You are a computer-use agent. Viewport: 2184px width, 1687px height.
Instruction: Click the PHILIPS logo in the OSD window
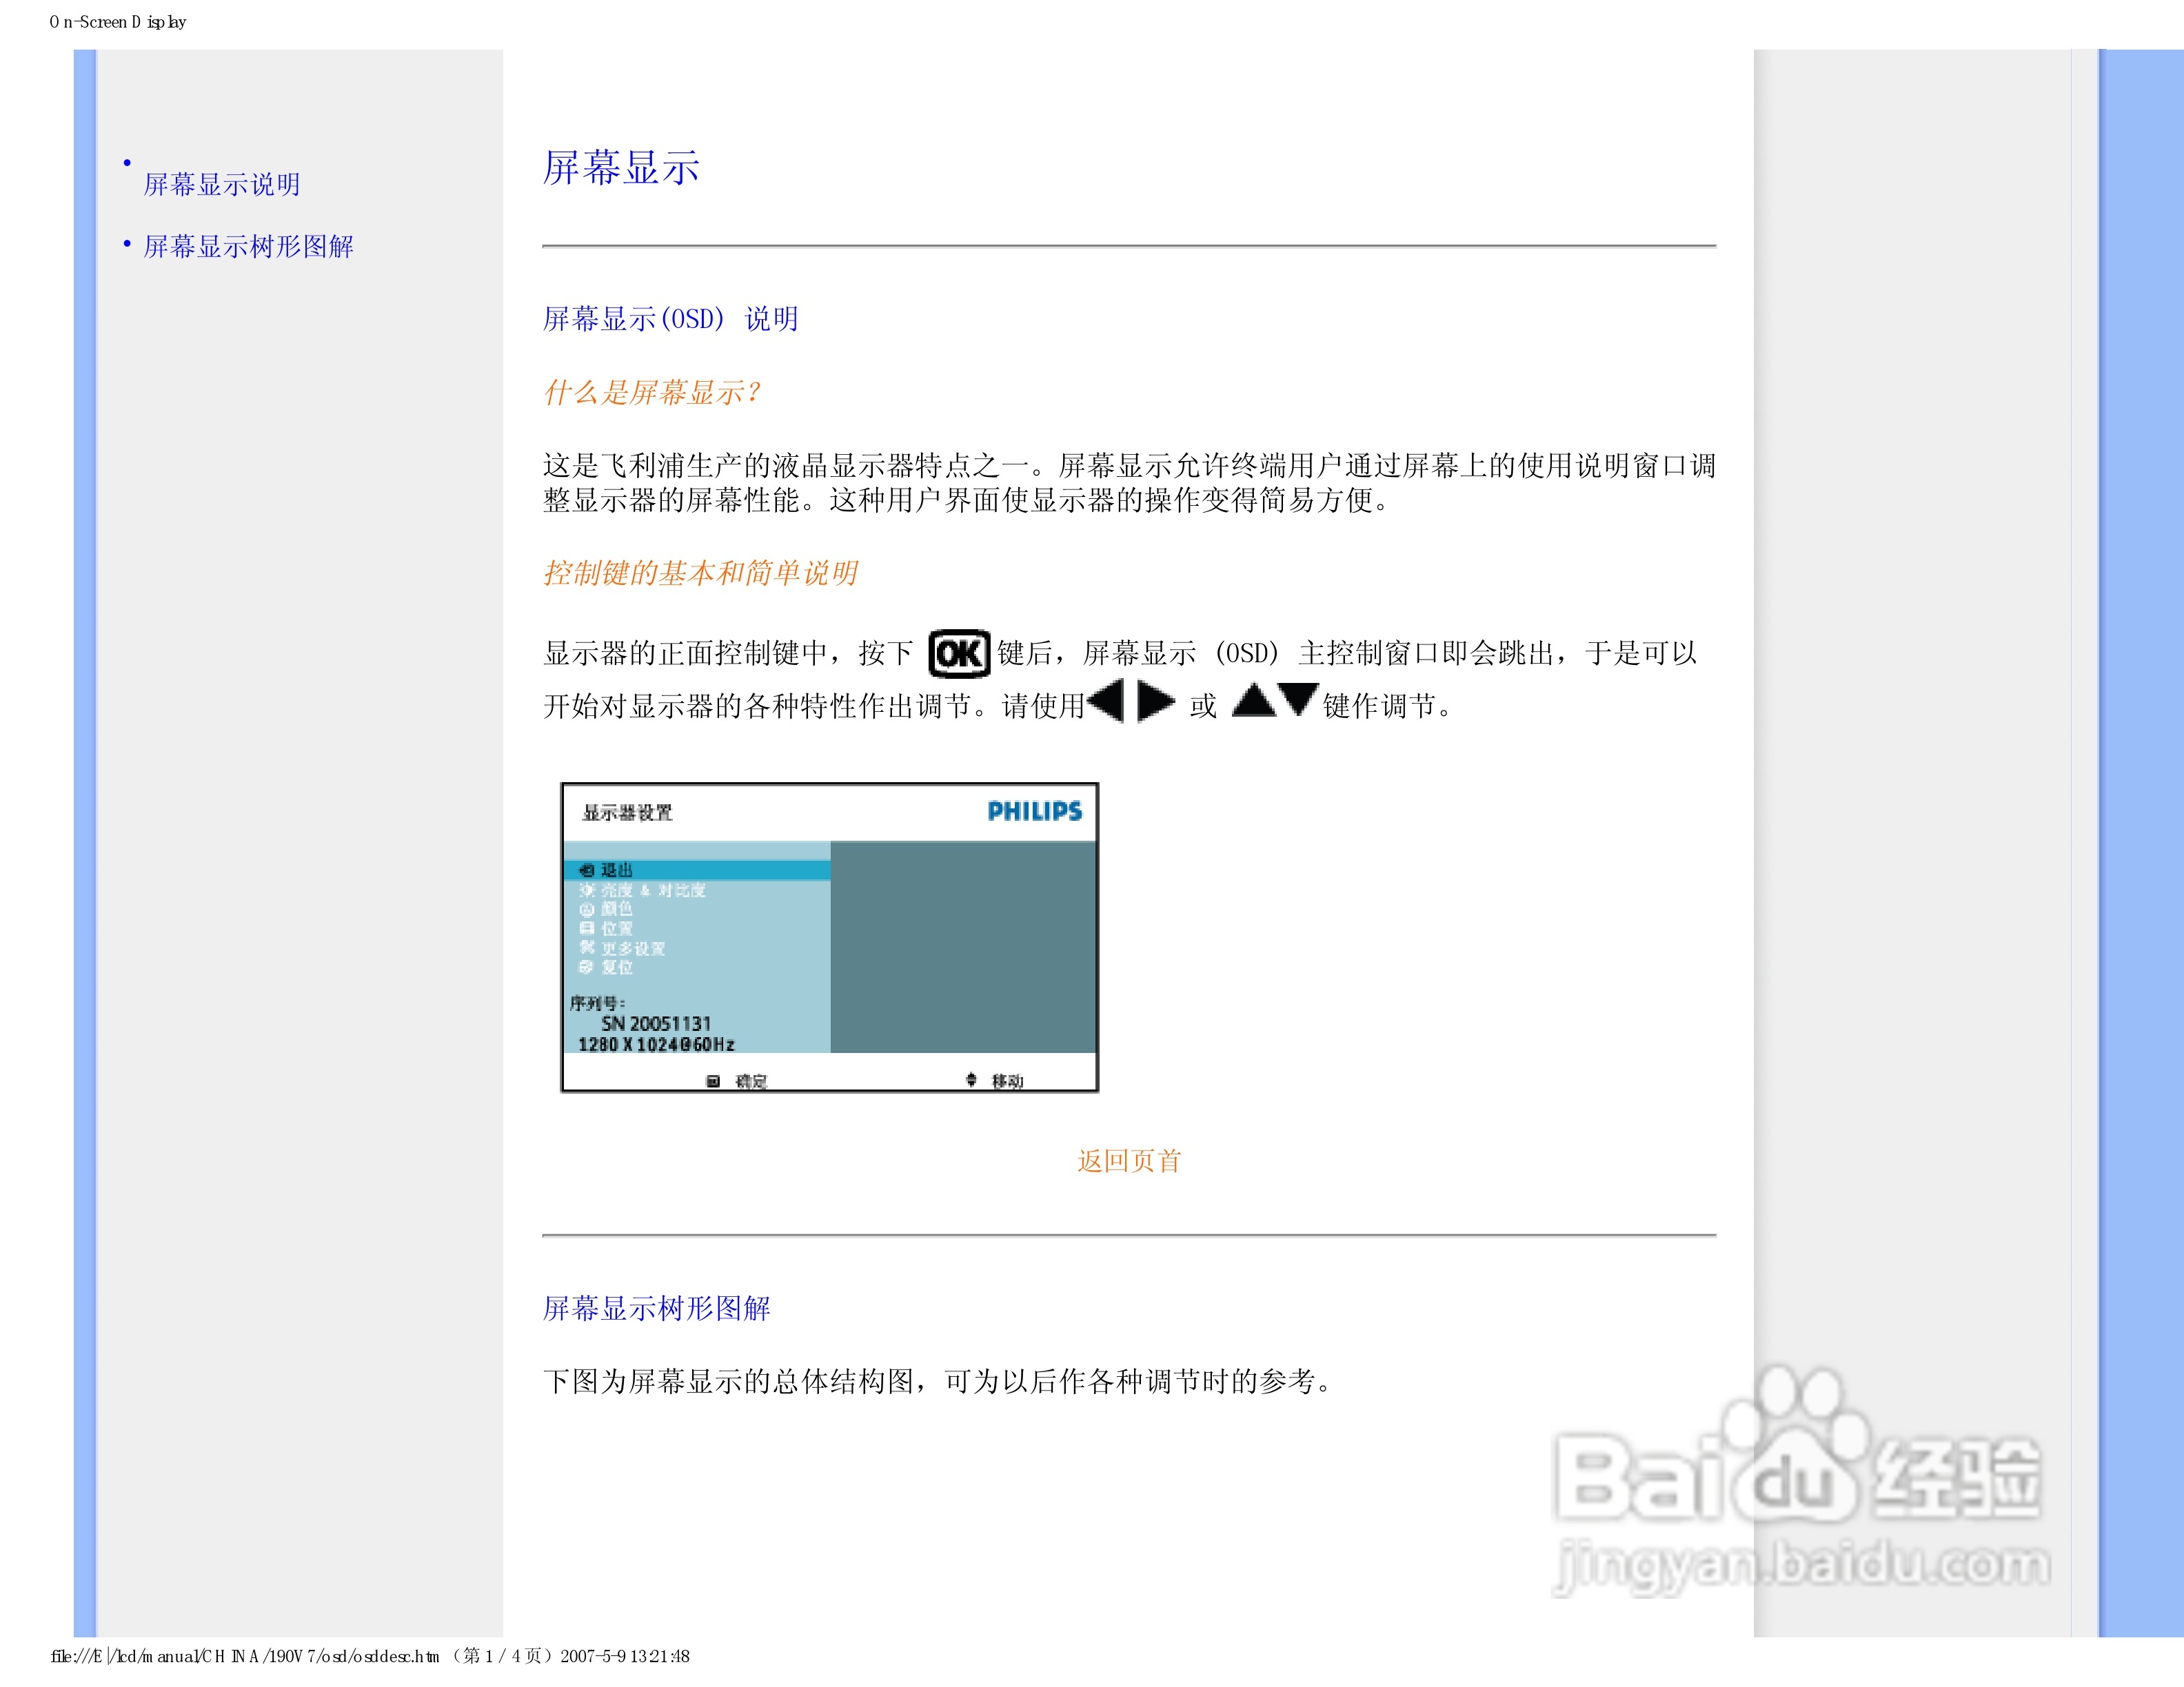click(1035, 812)
